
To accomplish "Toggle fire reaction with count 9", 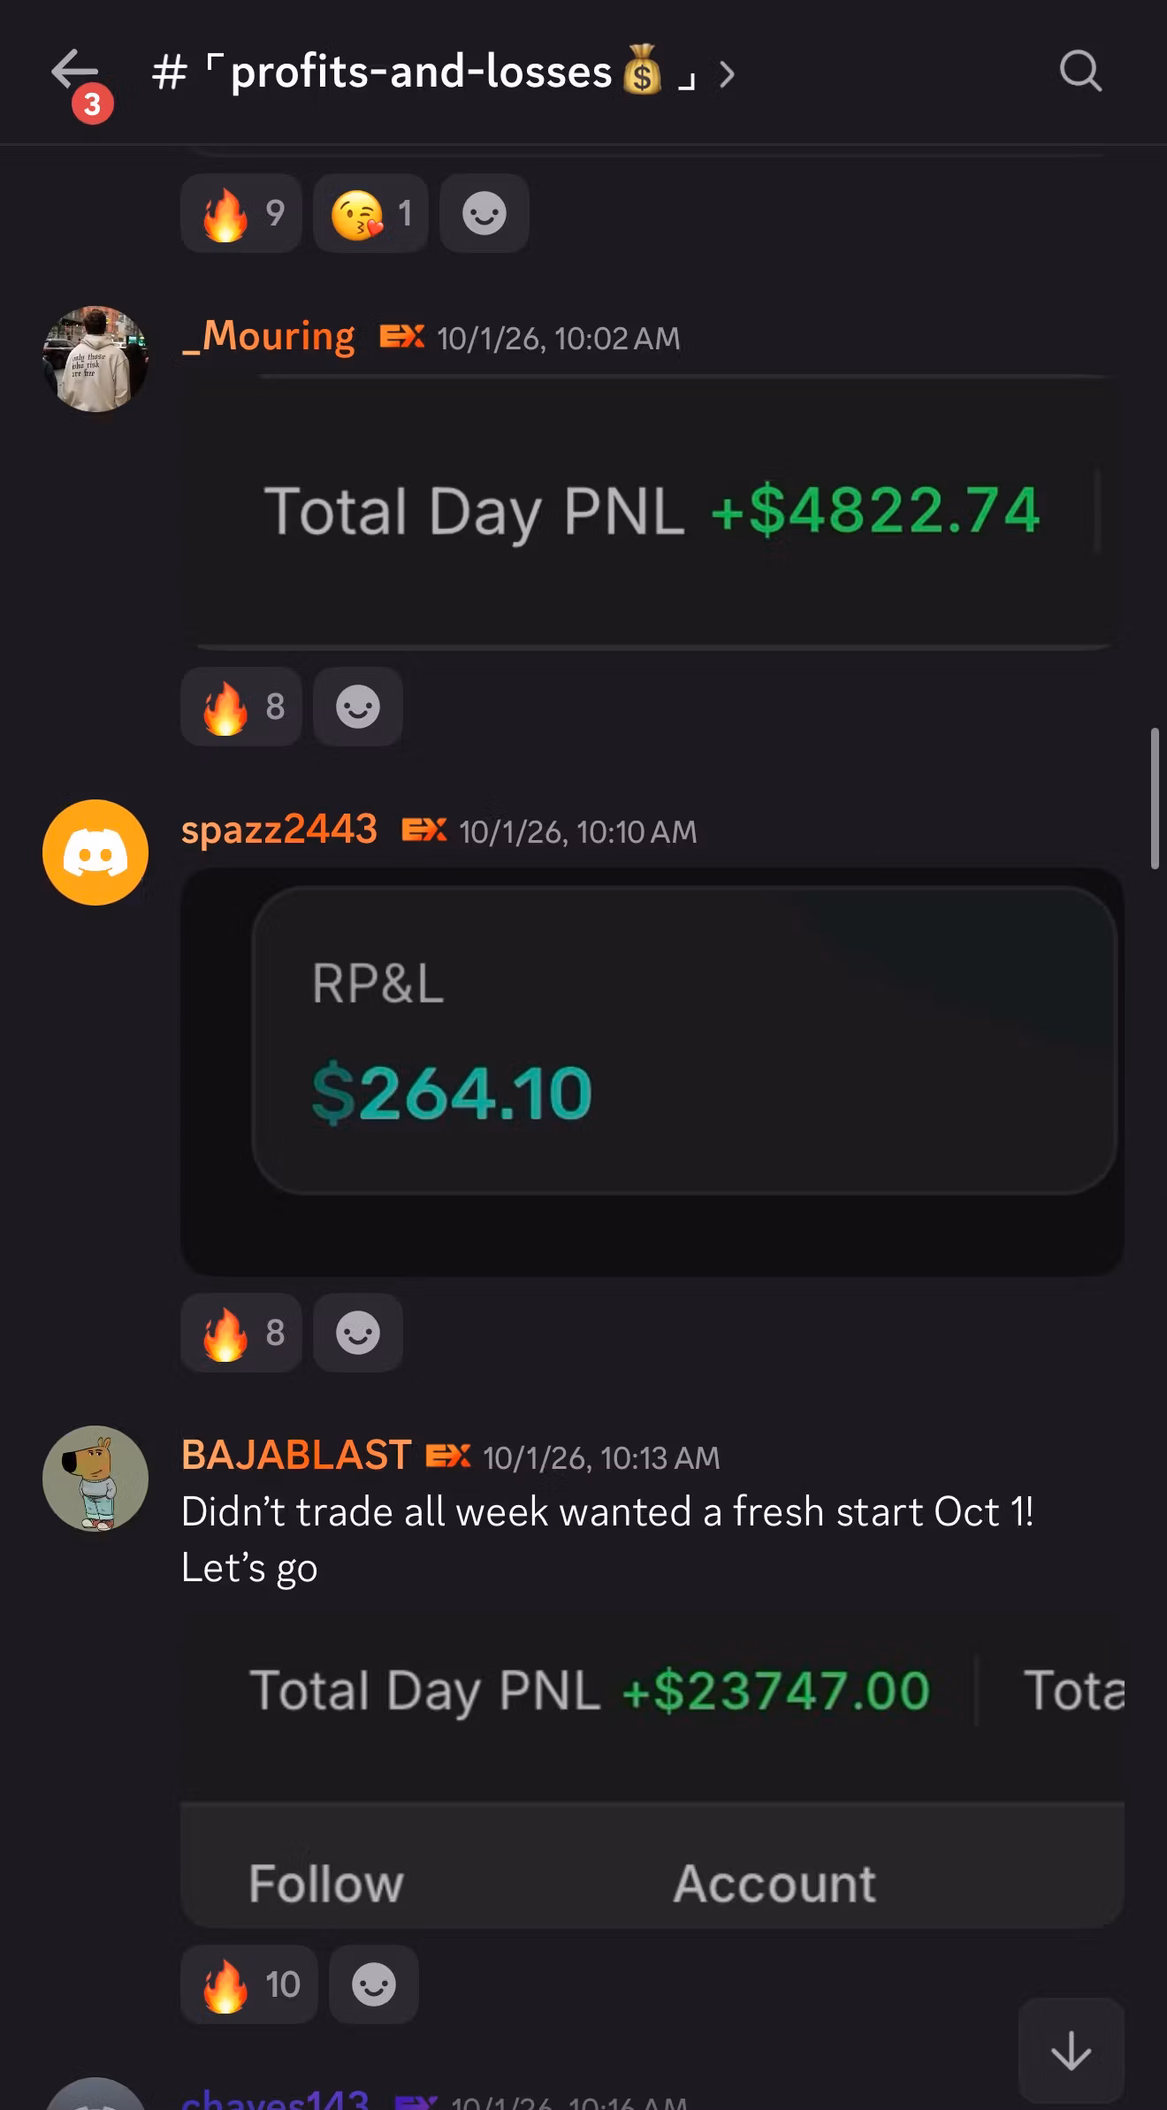I will (x=241, y=213).
